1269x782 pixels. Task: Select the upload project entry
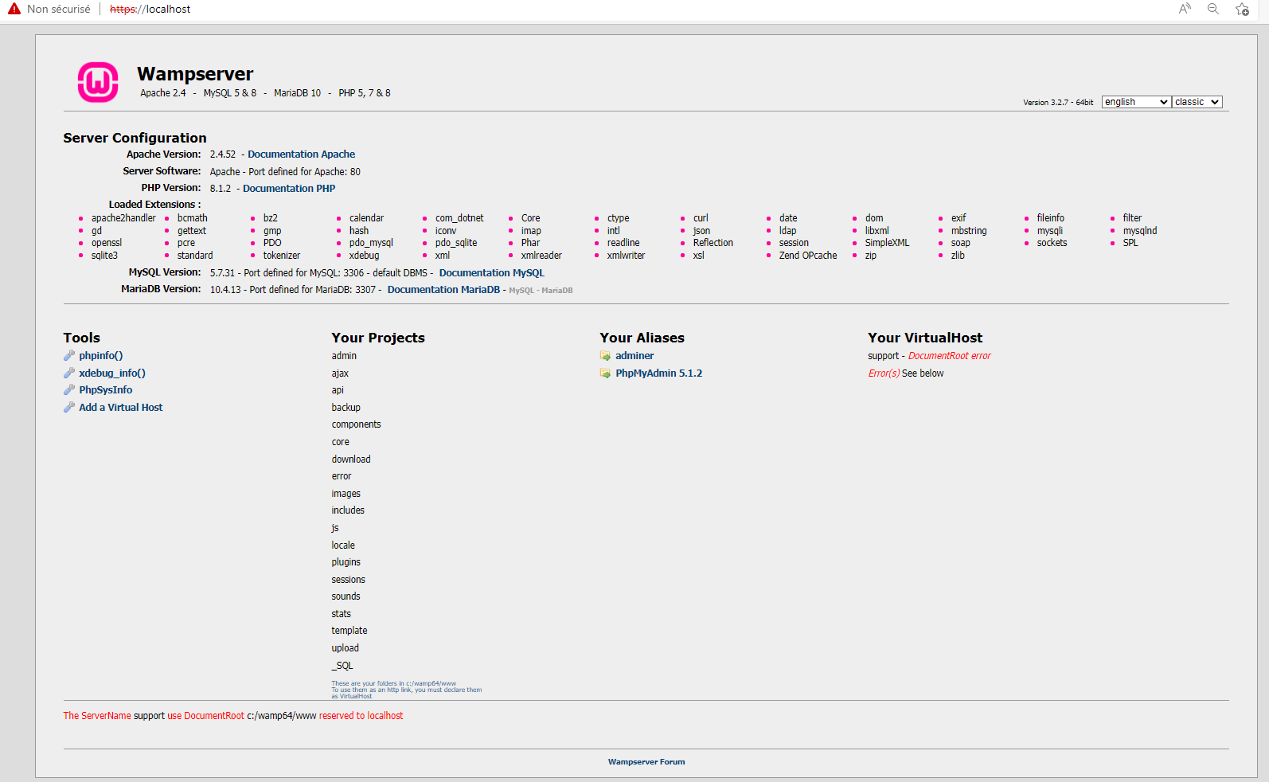coord(346,648)
